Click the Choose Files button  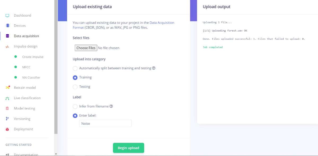tap(86, 48)
